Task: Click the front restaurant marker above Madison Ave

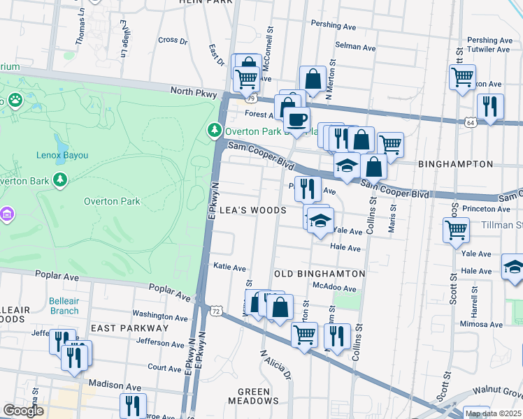Action: pos(74,358)
